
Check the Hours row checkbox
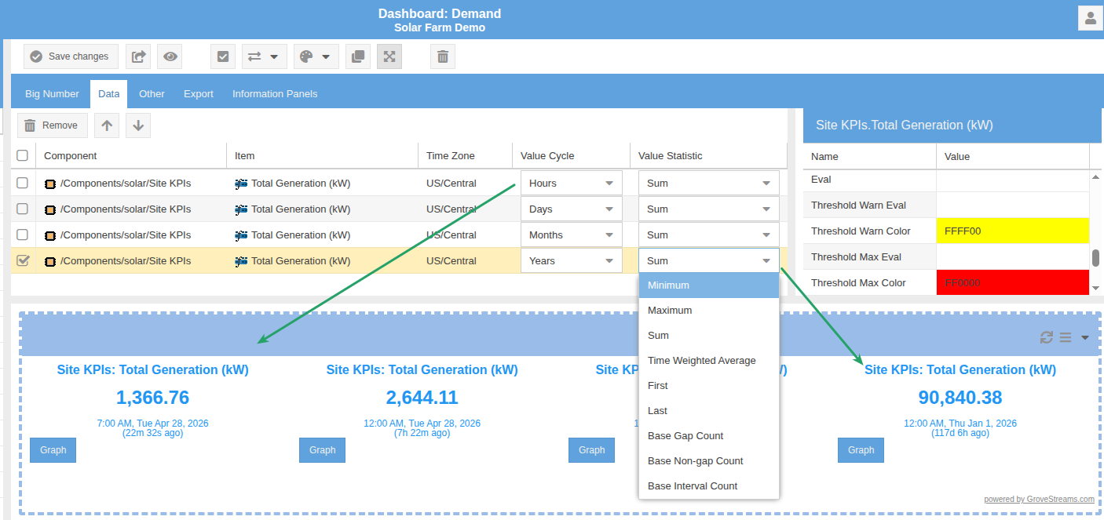tap(23, 183)
